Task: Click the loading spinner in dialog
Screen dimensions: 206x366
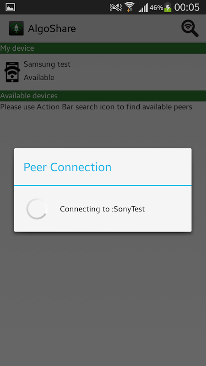Action: [x=37, y=209]
